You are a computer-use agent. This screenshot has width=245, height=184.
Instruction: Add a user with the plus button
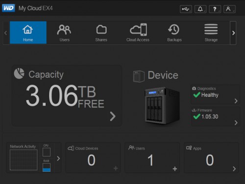click(175, 169)
